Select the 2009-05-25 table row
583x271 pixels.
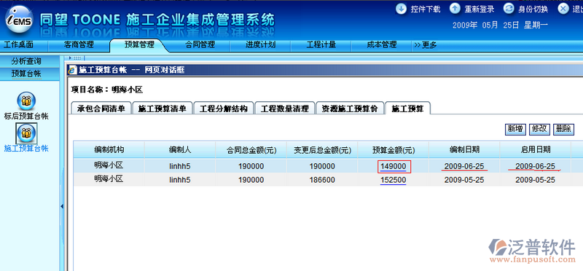(328, 179)
